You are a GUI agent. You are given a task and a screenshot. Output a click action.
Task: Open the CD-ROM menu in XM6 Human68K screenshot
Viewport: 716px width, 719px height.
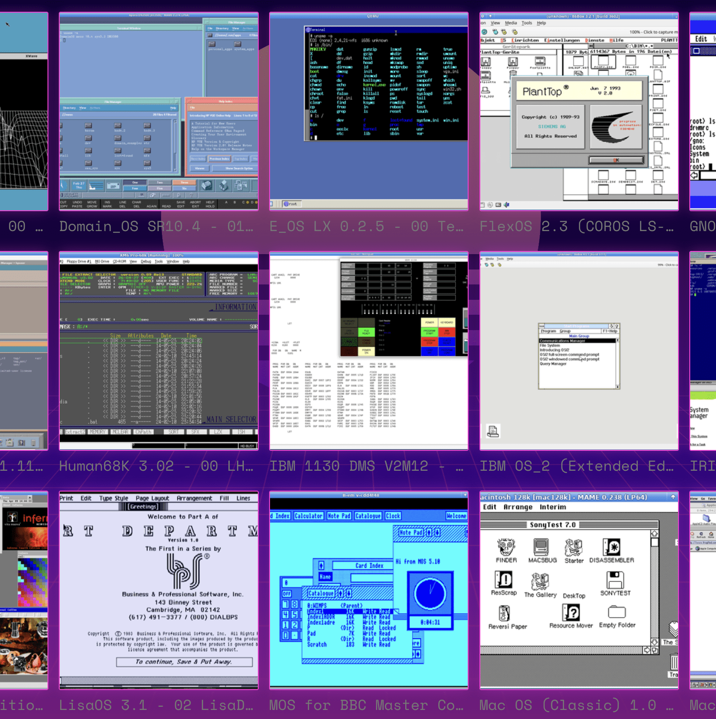point(119,261)
